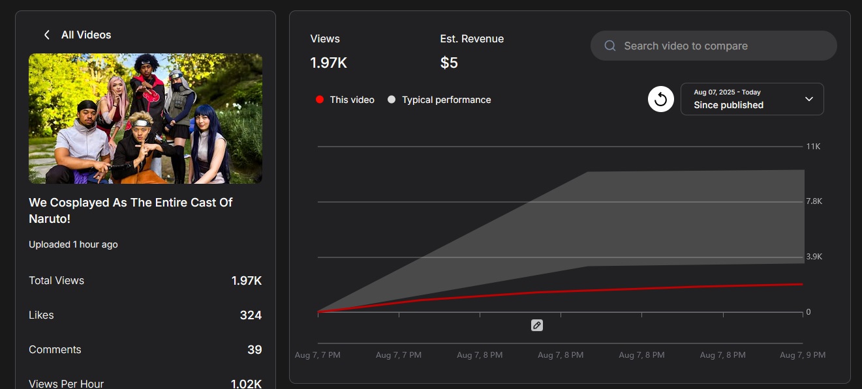Click the Uploaded 1 hour ago text
862x389 pixels.
[73, 244]
